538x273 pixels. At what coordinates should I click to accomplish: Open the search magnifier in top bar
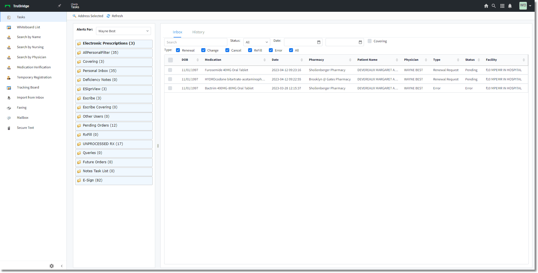point(494,6)
